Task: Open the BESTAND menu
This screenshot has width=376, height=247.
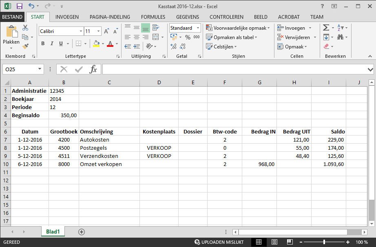Action: [x=13, y=17]
